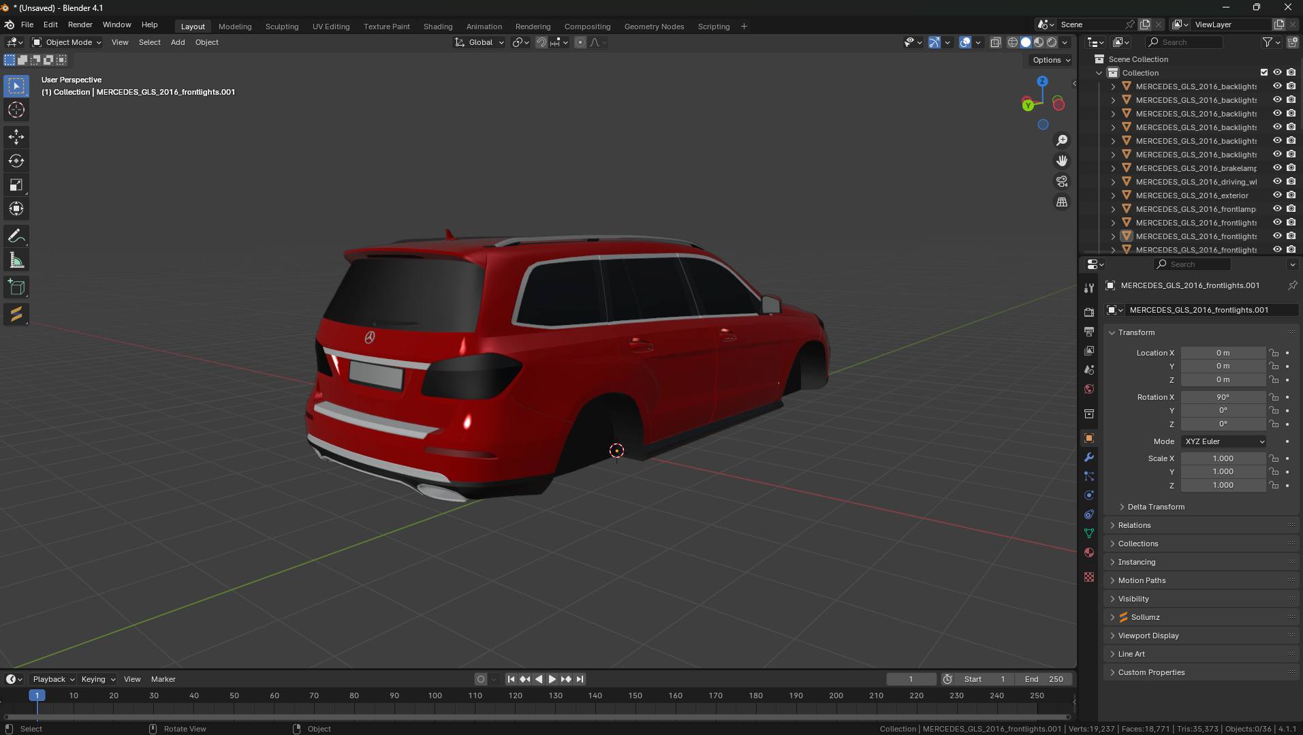Toggle the camera view icon

click(x=1062, y=181)
